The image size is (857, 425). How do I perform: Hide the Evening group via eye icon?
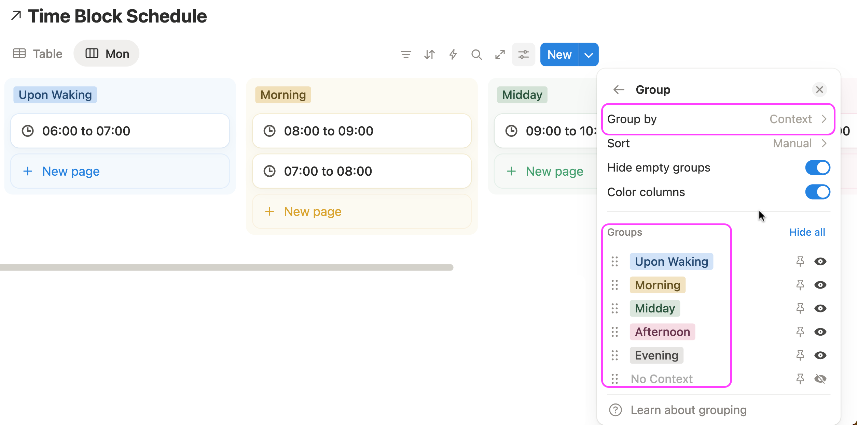(x=820, y=355)
